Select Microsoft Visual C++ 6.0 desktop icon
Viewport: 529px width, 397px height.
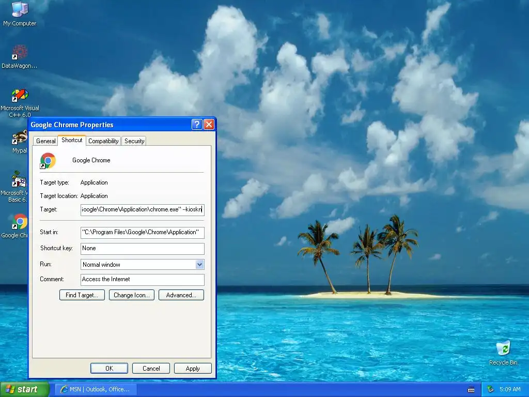point(20,103)
